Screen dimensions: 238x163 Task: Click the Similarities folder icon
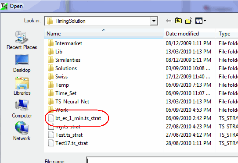(50, 60)
